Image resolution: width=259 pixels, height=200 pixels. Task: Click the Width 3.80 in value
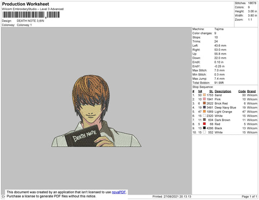coord(253,16)
